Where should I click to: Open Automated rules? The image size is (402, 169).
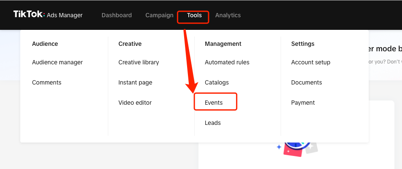(227, 62)
